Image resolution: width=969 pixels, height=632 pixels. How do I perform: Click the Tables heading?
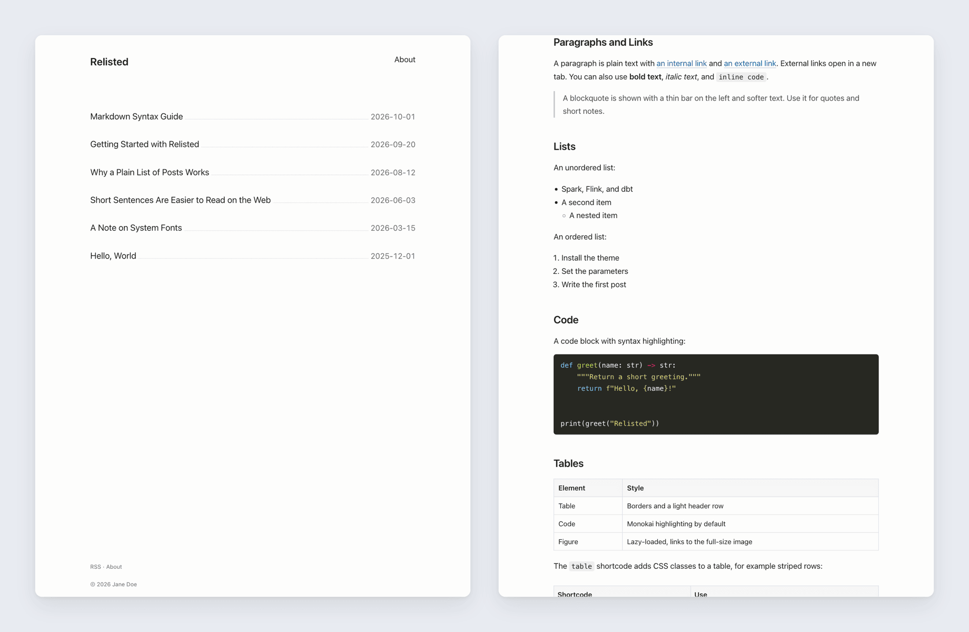(568, 463)
